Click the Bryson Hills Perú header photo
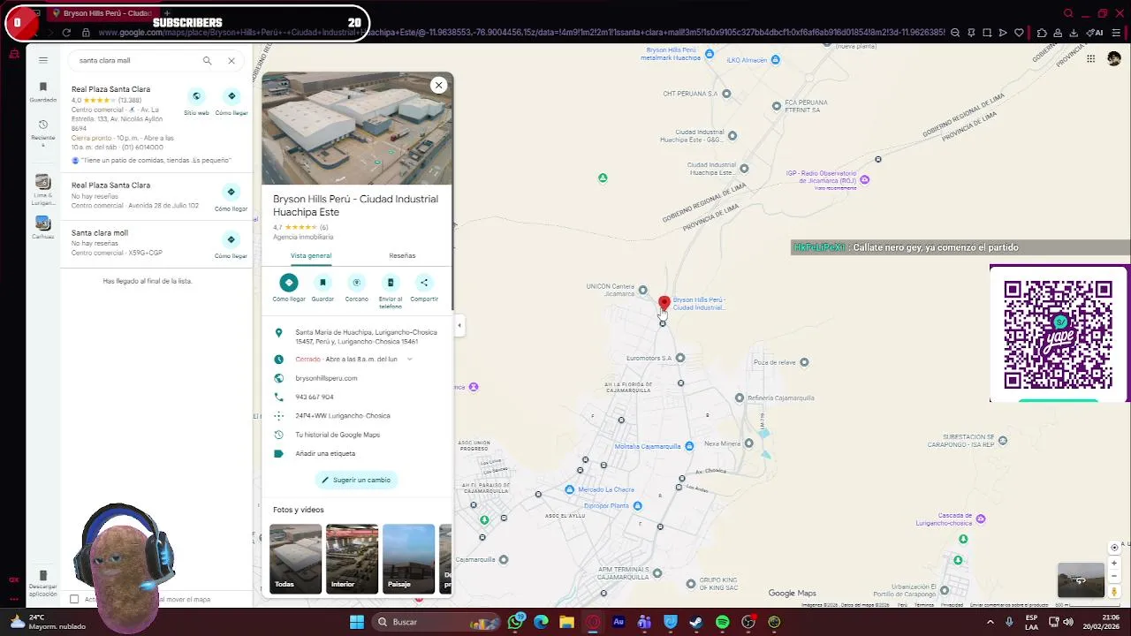The width and height of the screenshot is (1131, 636). click(x=357, y=129)
